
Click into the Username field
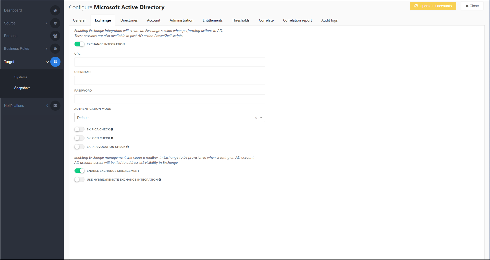click(170, 80)
